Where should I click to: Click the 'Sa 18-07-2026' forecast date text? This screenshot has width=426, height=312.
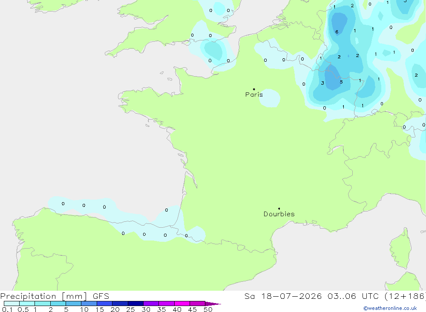pyautogui.click(x=283, y=296)
